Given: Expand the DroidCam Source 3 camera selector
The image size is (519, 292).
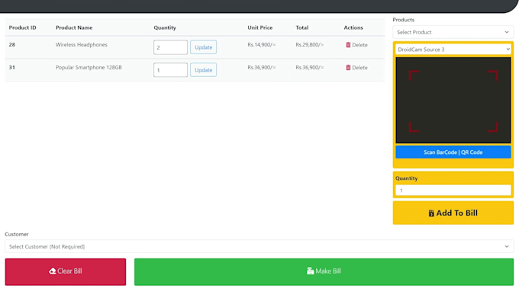Looking at the screenshot, I should tap(453, 50).
